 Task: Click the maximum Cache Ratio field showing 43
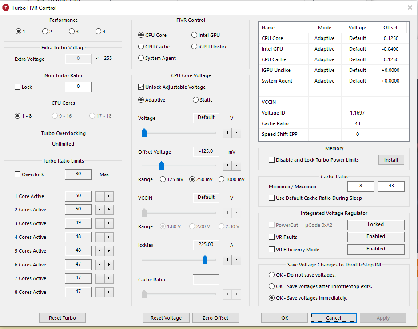(391, 186)
